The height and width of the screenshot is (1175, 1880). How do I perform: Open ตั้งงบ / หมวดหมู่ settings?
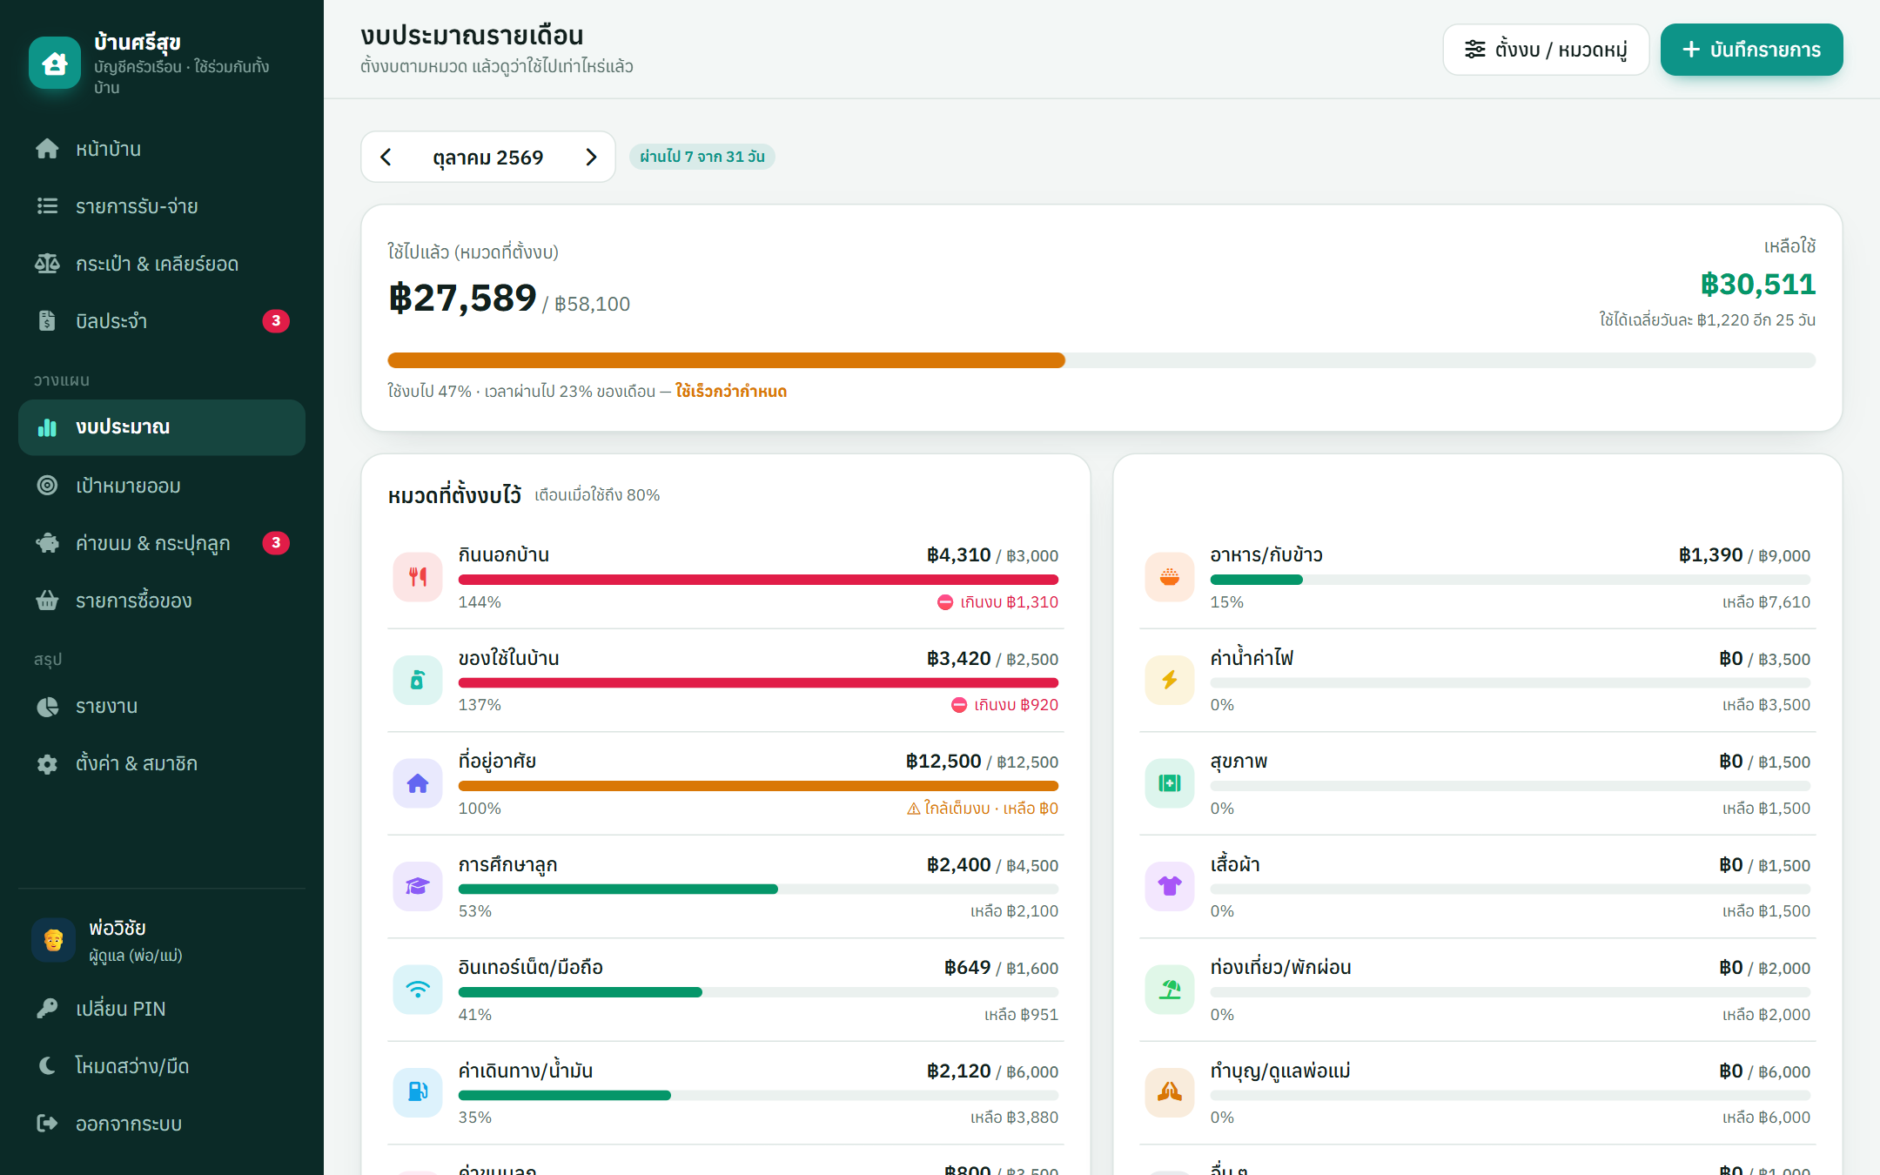(1546, 50)
